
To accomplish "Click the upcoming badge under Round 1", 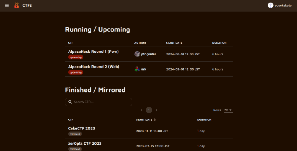I will pos(76,57).
